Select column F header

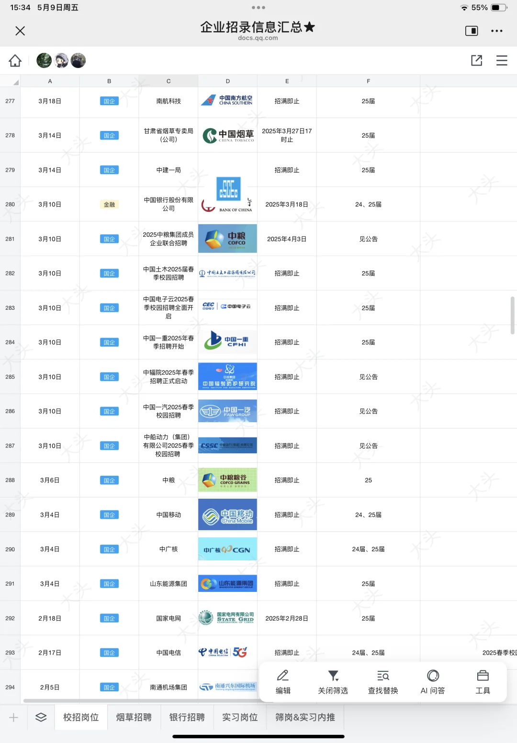coord(368,81)
